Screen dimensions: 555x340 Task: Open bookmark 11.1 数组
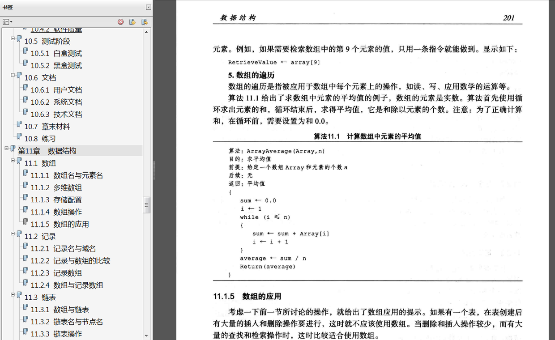click(x=40, y=163)
